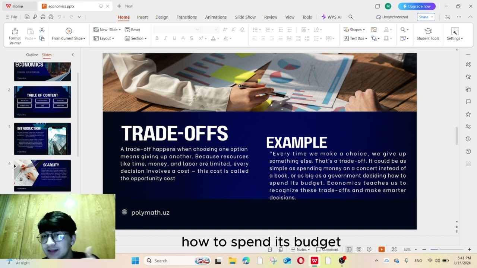This screenshot has width=477, height=268.
Task: Open the Review ribbon tab
Action: [271, 17]
